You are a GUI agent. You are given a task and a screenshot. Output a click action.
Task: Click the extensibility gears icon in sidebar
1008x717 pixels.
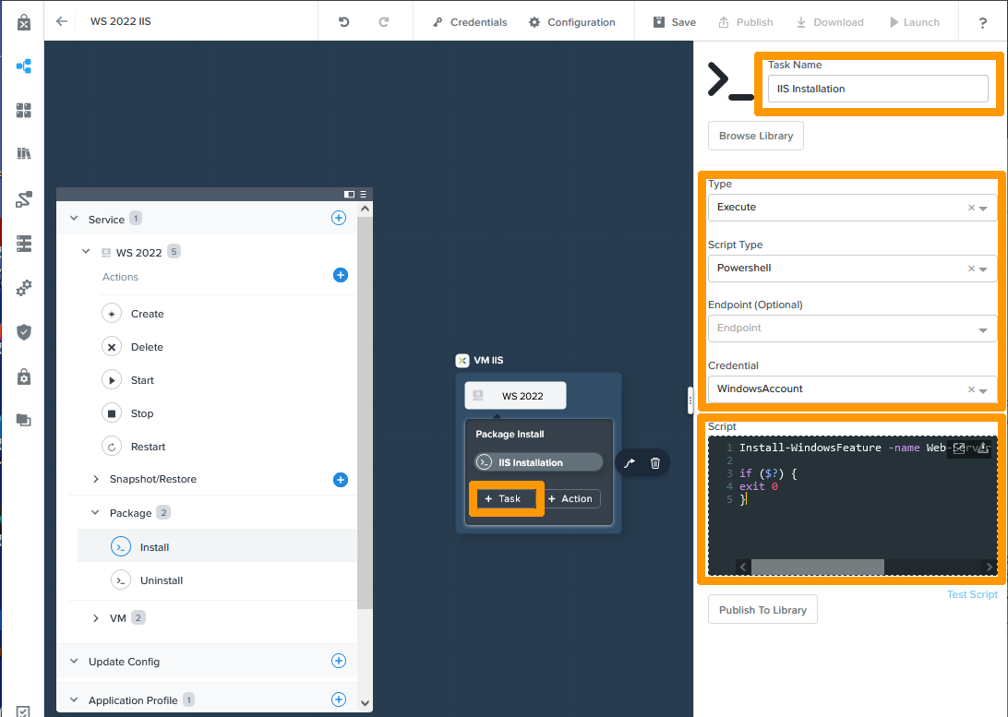(23, 287)
